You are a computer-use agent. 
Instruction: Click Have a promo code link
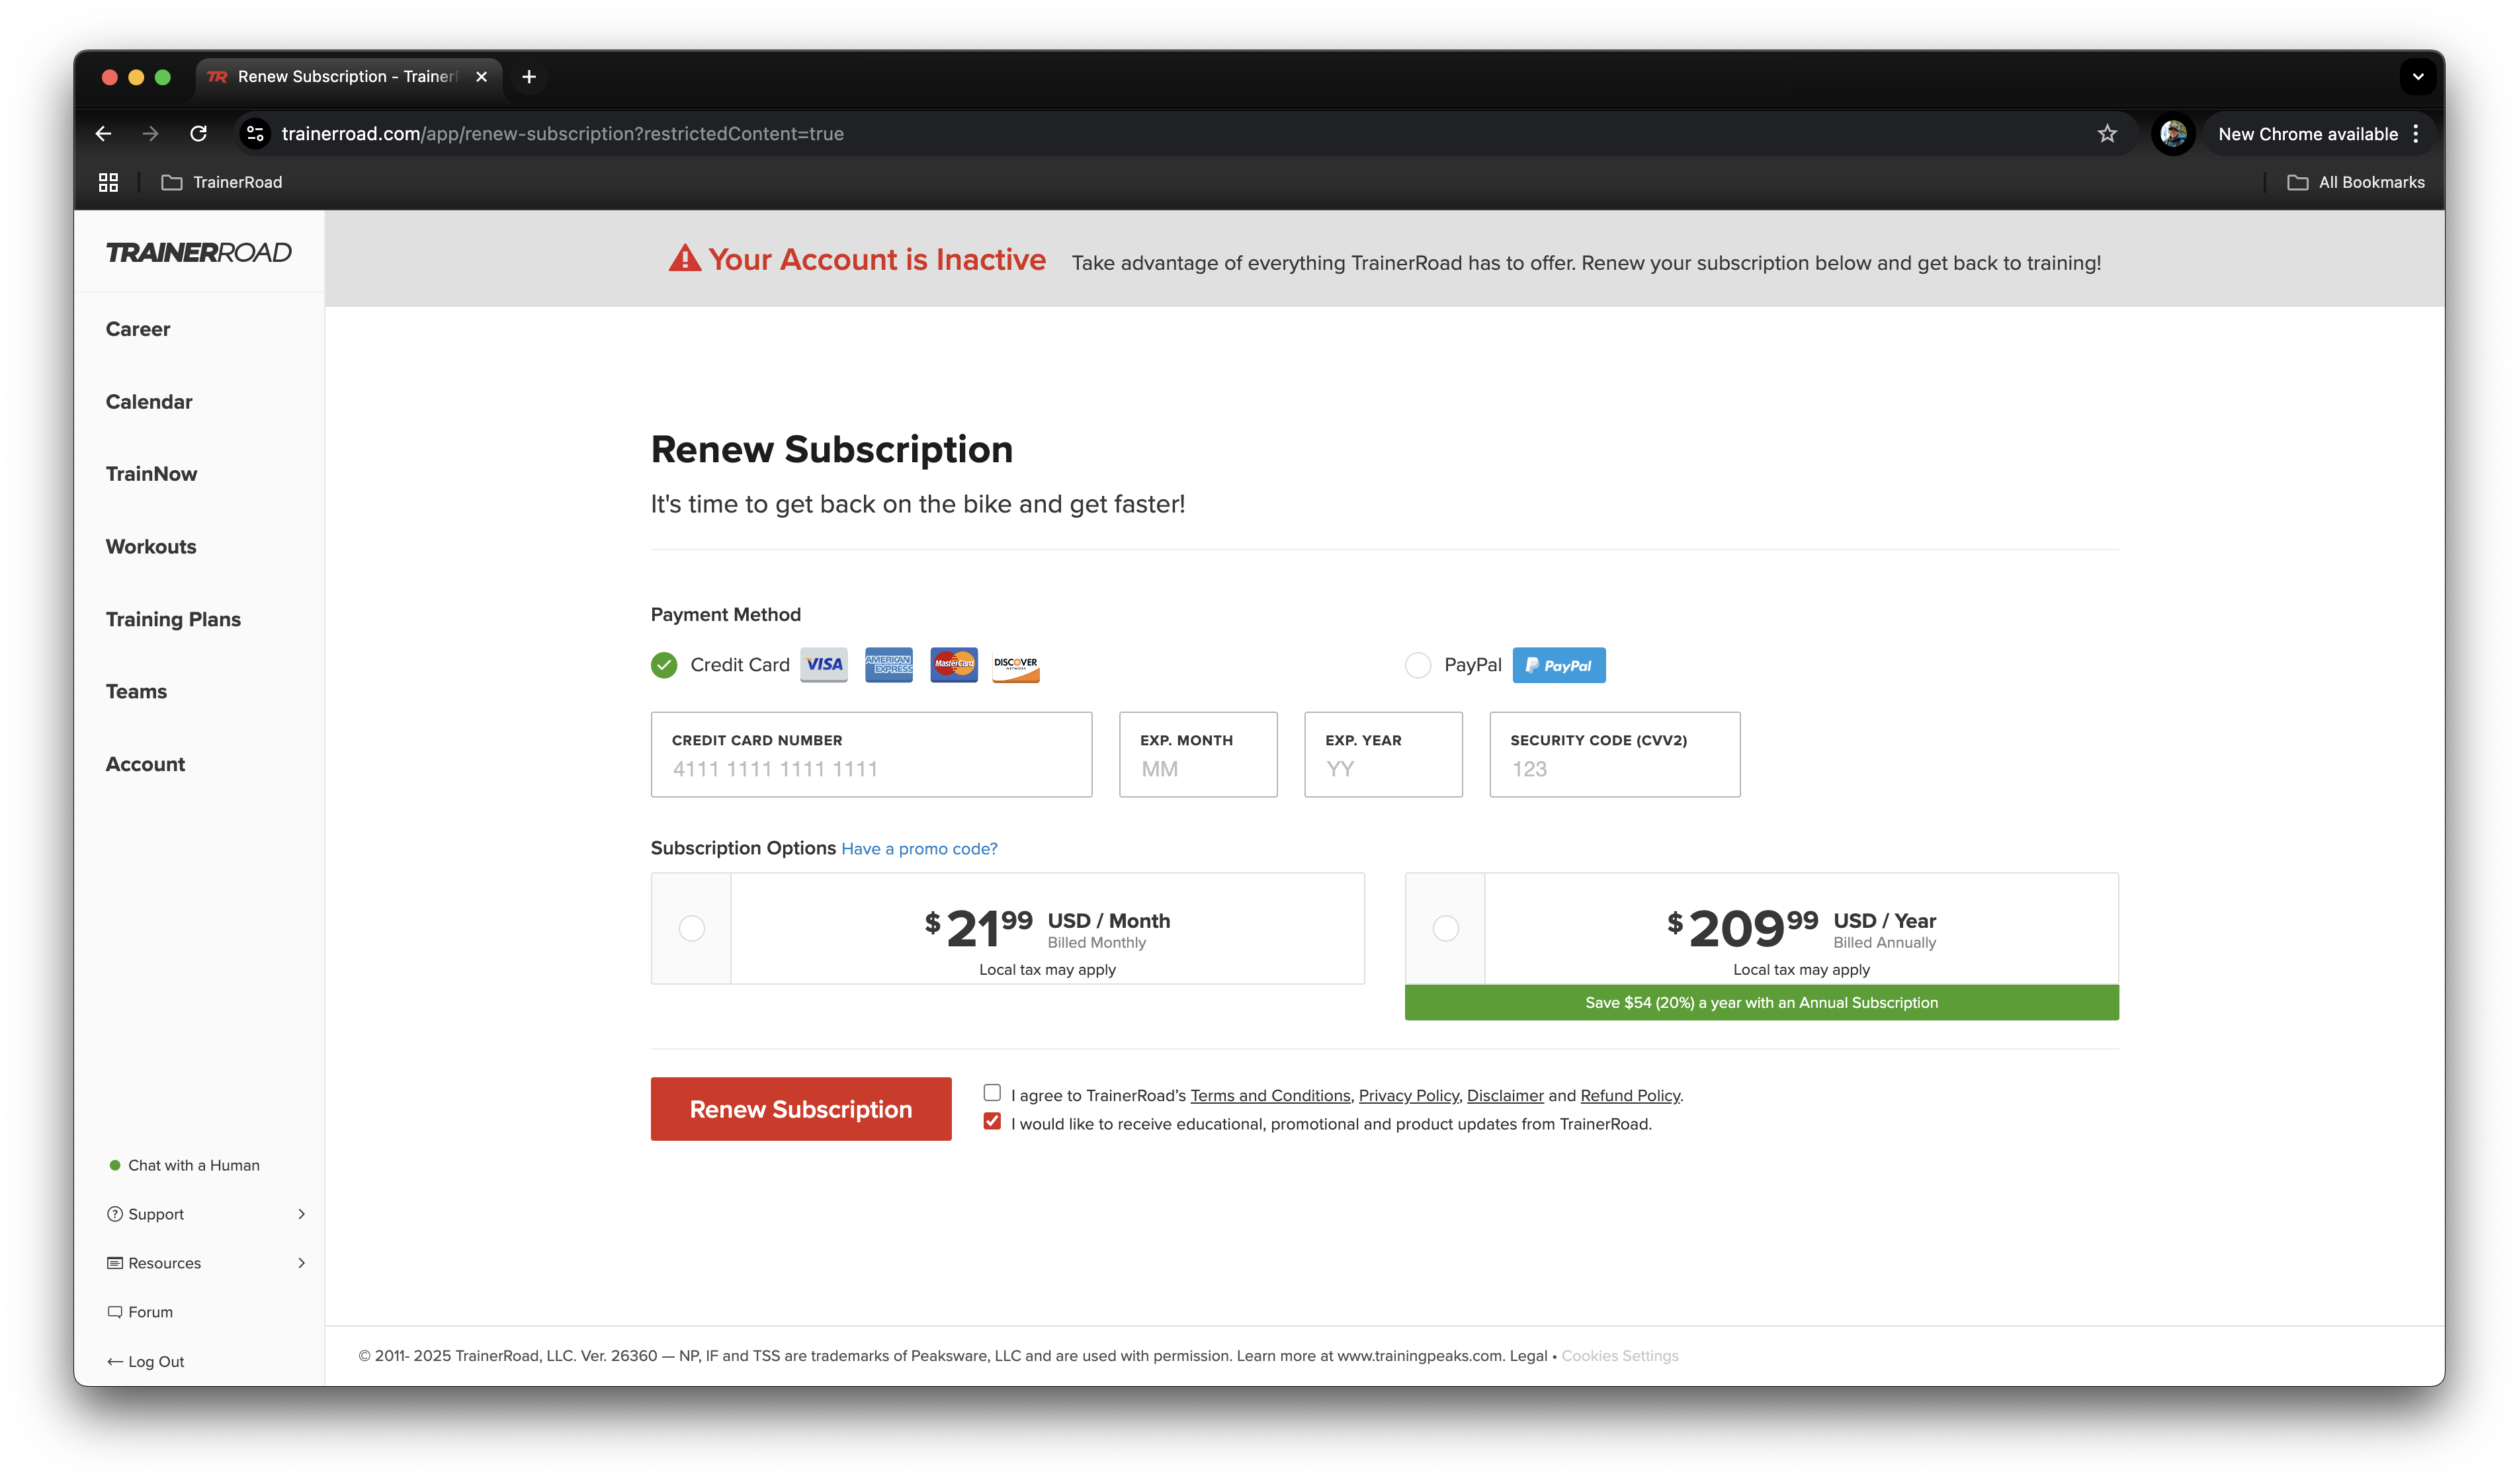(x=919, y=849)
